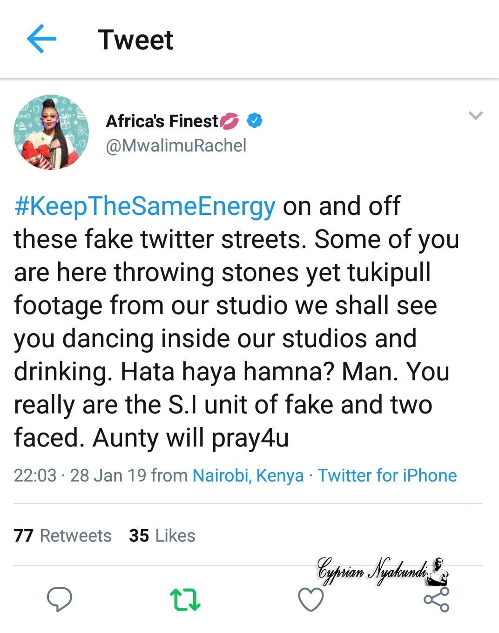Screen dimensions: 499x633
Task: Click the Africa's Finest display name
Action: point(162,121)
